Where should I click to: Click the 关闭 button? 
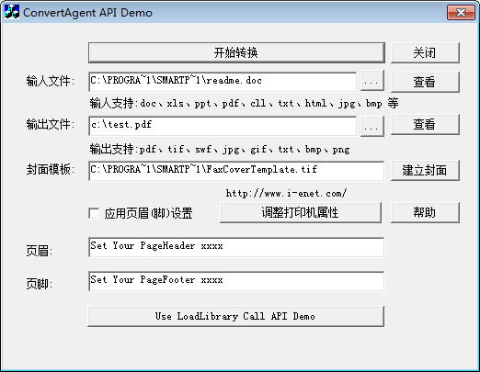click(425, 52)
